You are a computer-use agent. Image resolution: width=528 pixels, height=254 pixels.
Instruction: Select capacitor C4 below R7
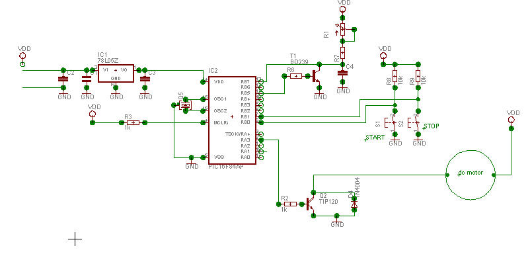point(342,72)
